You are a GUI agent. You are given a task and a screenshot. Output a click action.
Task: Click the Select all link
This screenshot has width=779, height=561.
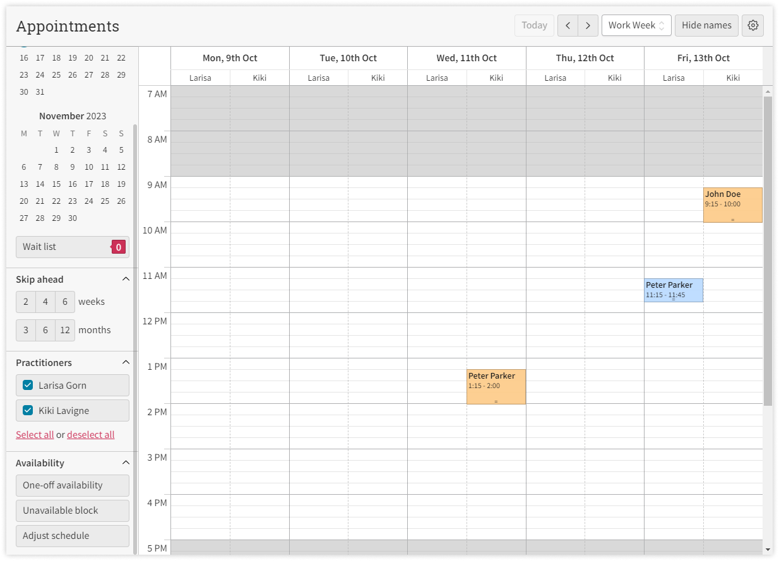35,435
